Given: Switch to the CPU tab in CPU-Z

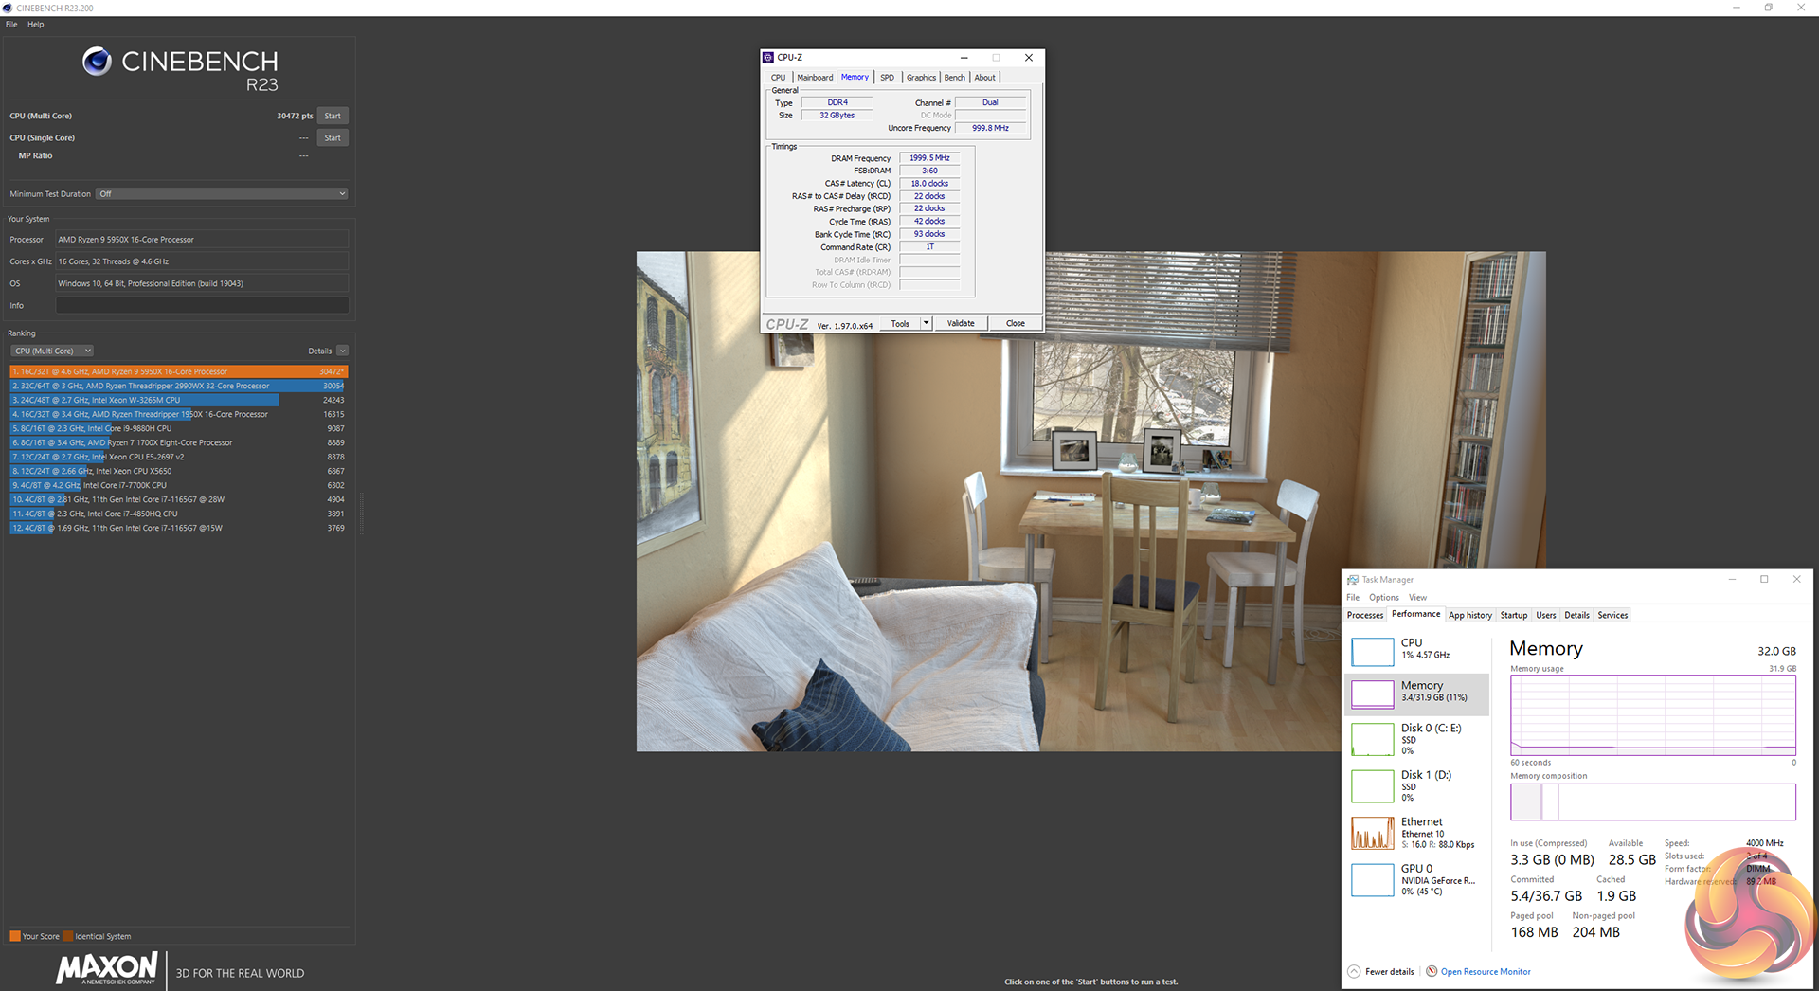Looking at the screenshot, I should (778, 78).
